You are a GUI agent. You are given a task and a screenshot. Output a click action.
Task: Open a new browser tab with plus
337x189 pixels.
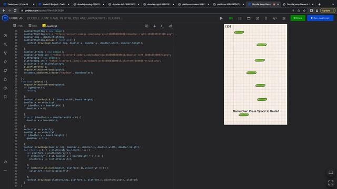(320, 4)
